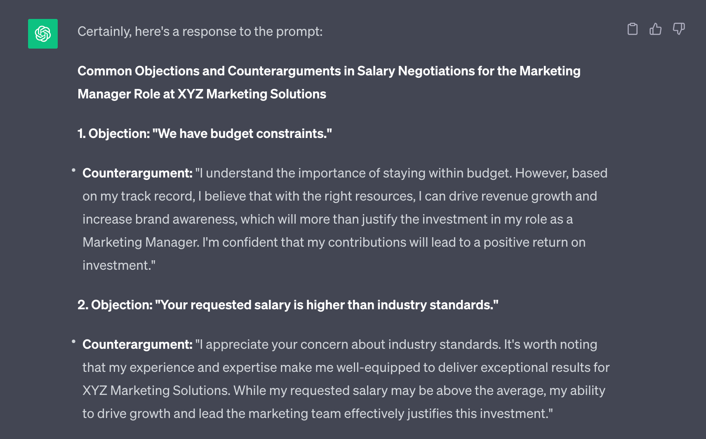Select the "higher than industry standards" objection heading
706x439 pixels.
(288, 305)
